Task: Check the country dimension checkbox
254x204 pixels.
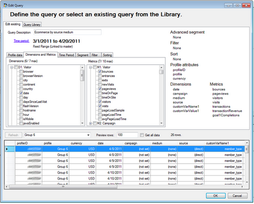Action: [21, 89]
